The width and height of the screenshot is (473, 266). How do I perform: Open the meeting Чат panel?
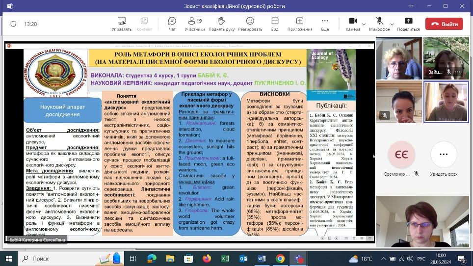coord(172,24)
